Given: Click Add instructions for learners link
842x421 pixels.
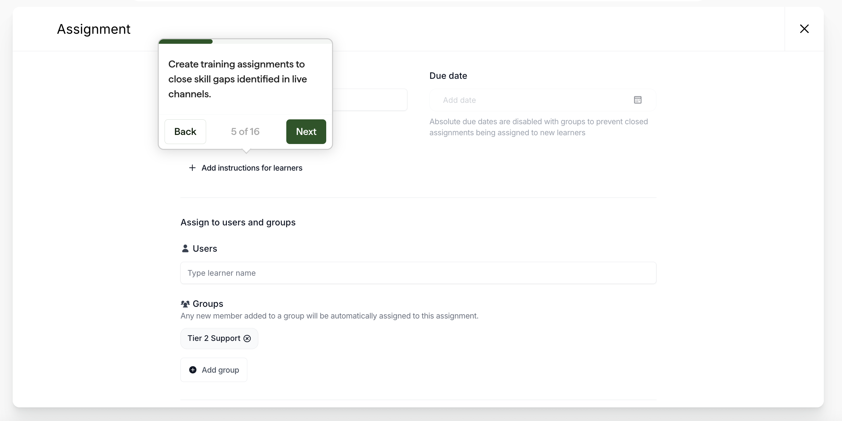Looking at the screenshot, I should [252, 168].
